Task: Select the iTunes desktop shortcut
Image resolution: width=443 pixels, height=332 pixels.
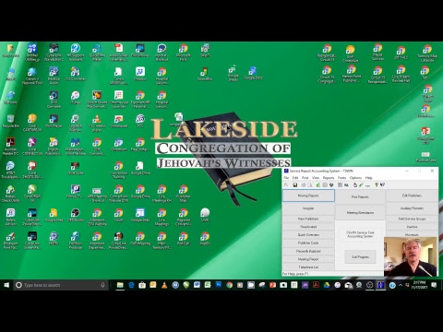Action: tap(75, 98)
